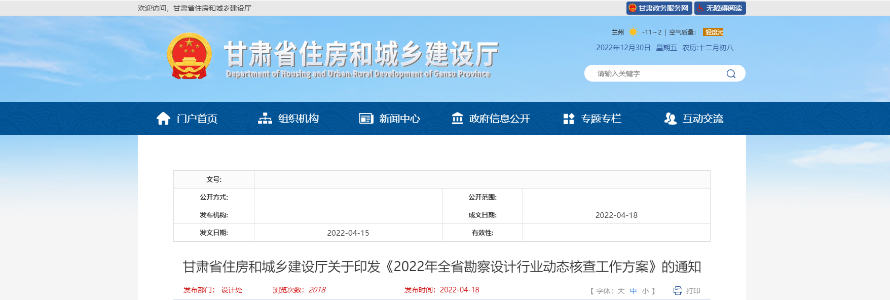Click the national emblem logo
Image resolution: width=890 pixels, height=300 pixels.
click(x=189, y=56)
